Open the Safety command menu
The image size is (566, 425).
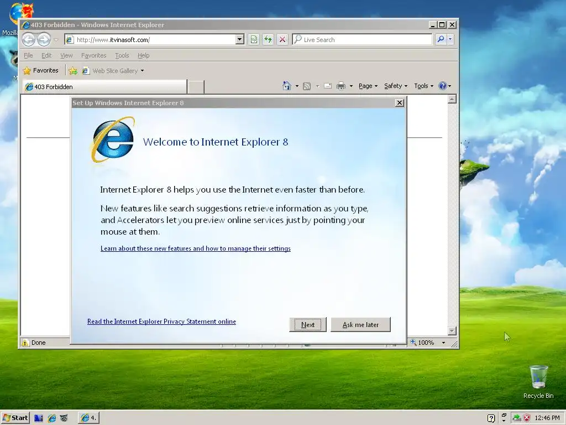tap(396, 86)
